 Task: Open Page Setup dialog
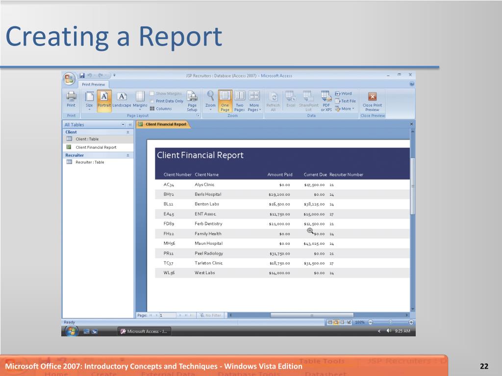(192, 101)
